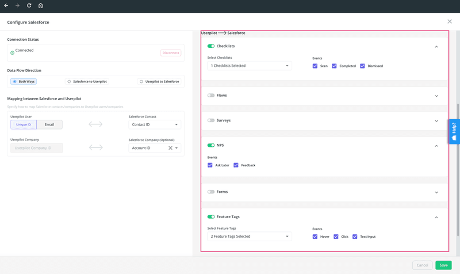
Task: Click the reload page icon
Action: click(x=29, y=6)
